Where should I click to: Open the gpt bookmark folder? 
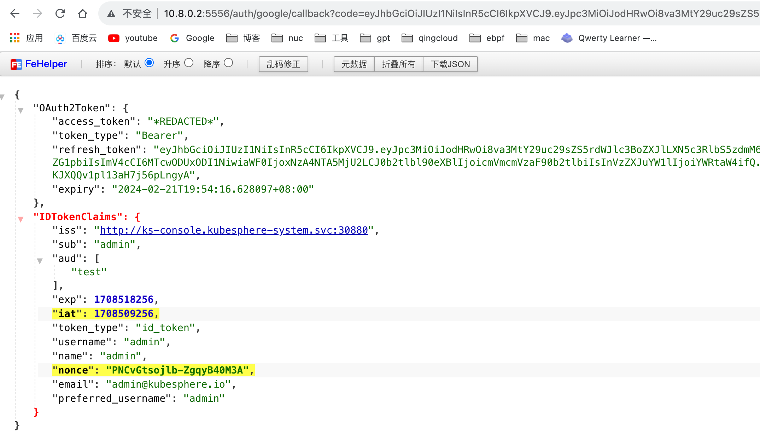point(375,38)
